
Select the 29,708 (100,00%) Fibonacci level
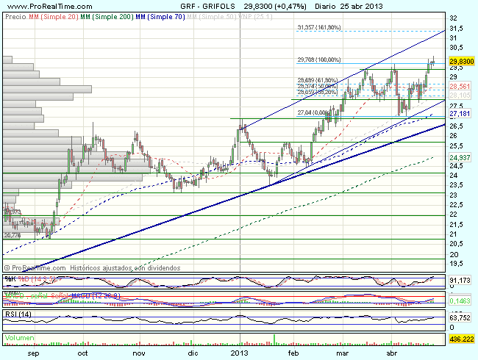point(319,60)
